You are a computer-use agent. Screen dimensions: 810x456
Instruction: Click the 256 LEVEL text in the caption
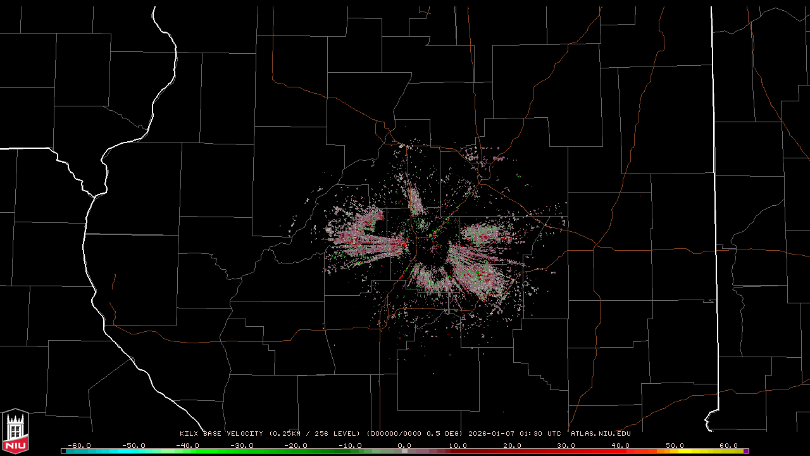(x=337, y=434)
